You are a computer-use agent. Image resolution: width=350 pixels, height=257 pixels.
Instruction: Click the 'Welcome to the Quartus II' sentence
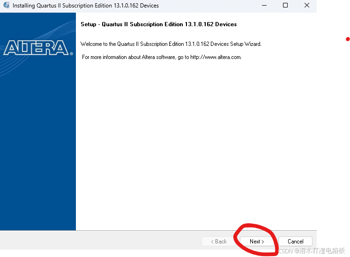tap(171, 44)
